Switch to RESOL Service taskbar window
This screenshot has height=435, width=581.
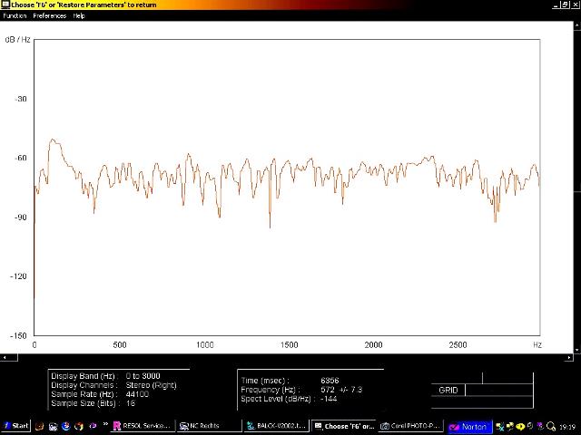pyautogui.click(x=143, y=426)
